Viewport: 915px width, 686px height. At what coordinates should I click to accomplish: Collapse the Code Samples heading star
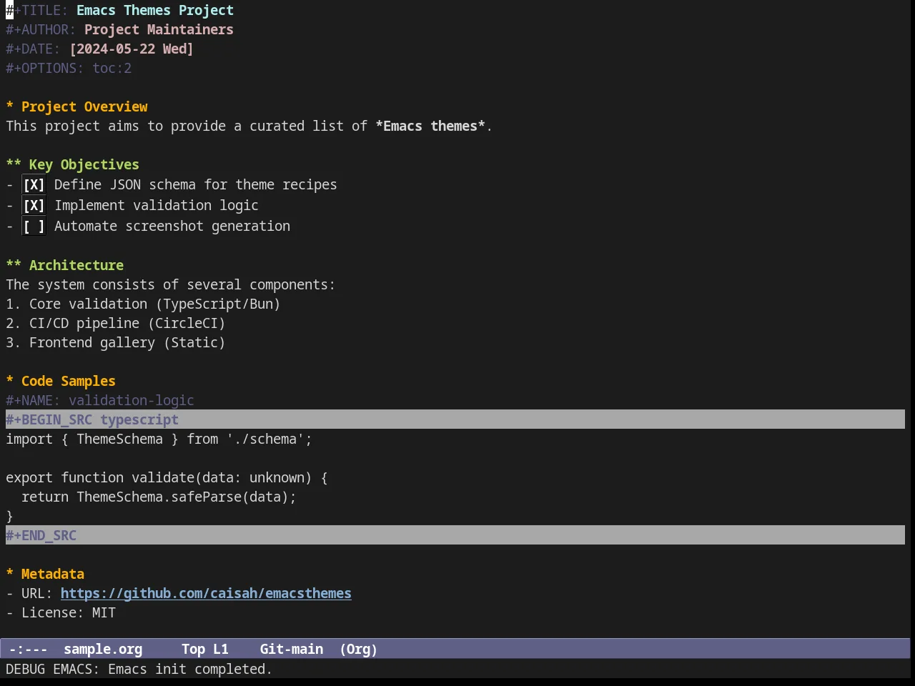(10, 382)
